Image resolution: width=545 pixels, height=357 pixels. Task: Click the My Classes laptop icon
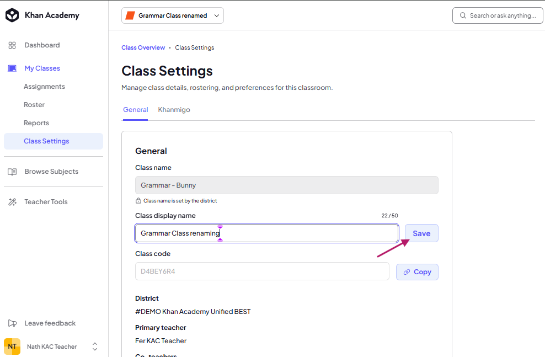point(12,68)
